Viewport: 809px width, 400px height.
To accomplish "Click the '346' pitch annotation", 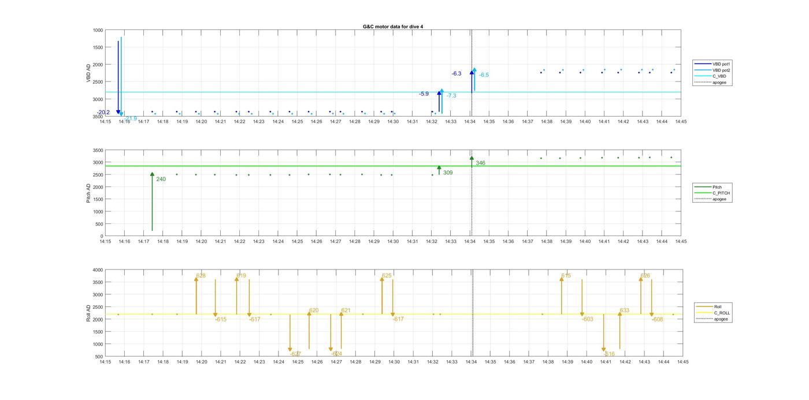I will click(x=481, y=163).
